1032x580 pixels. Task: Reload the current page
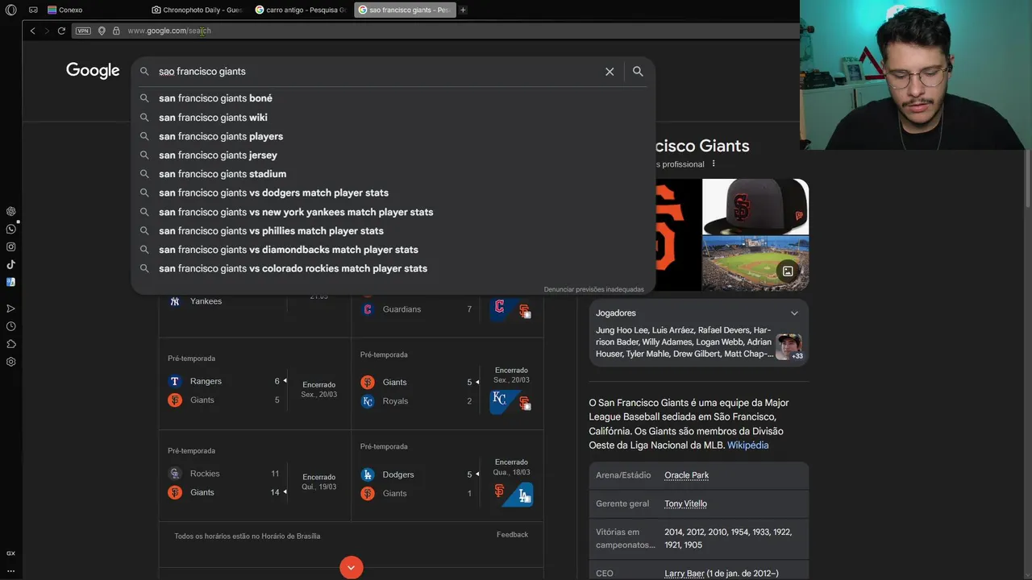coord(61,31)
